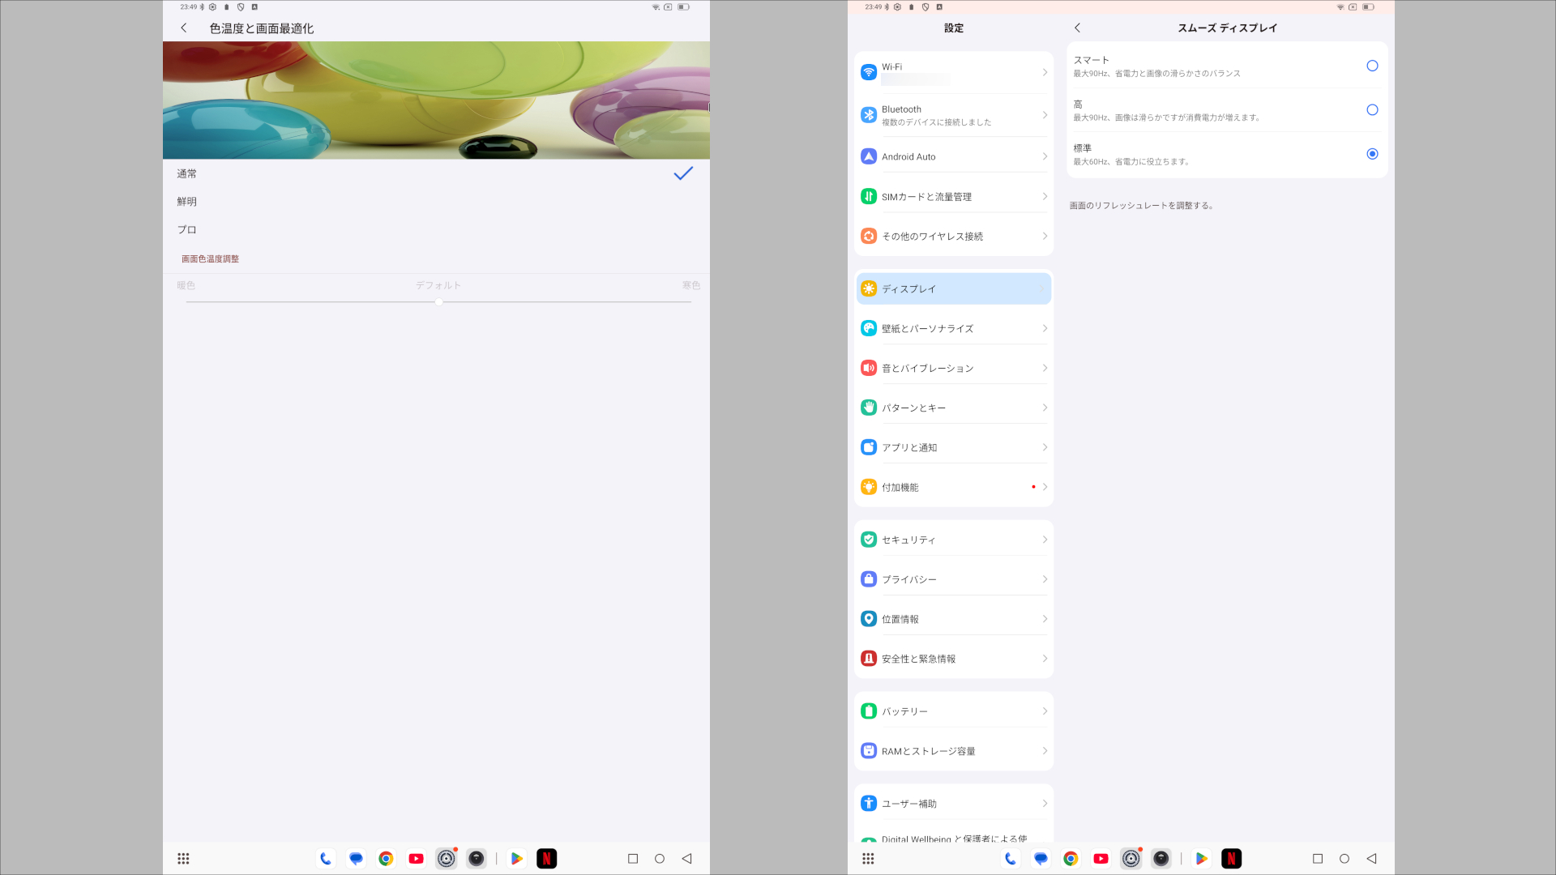
Task: Launch Netflix from the right taskbar
Action: 1231,859
